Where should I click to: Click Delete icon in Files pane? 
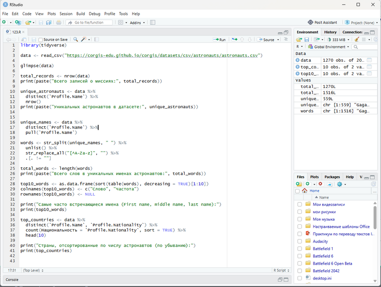point(320,184)
